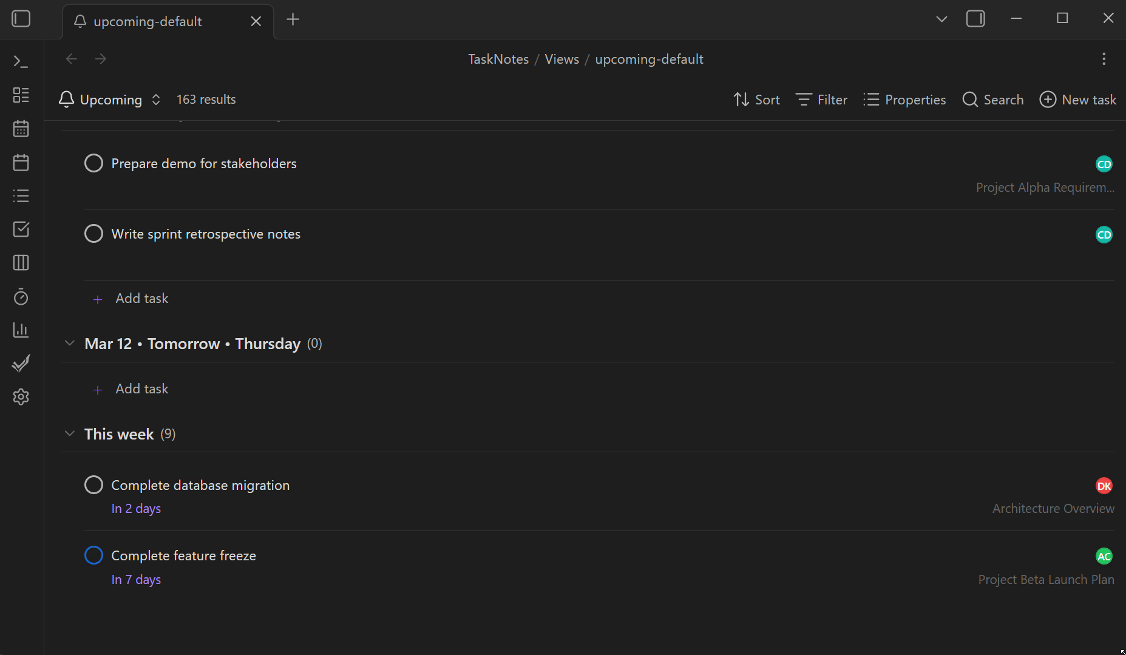This screenshot has height=655, width=1126.
Task: Open the column board view icon
Action: 20,263
